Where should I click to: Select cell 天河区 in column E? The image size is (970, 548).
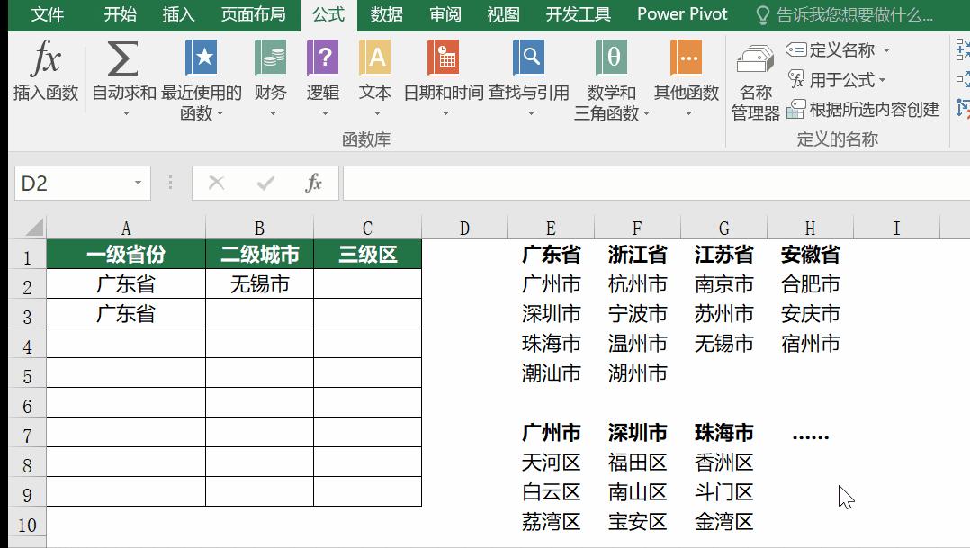[551, 462]
